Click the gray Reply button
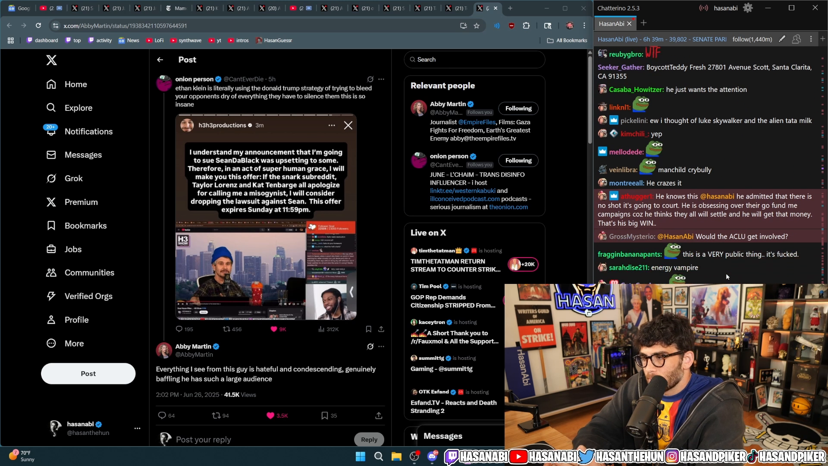This screenshot has height=466, width=828. click(369, 440)
